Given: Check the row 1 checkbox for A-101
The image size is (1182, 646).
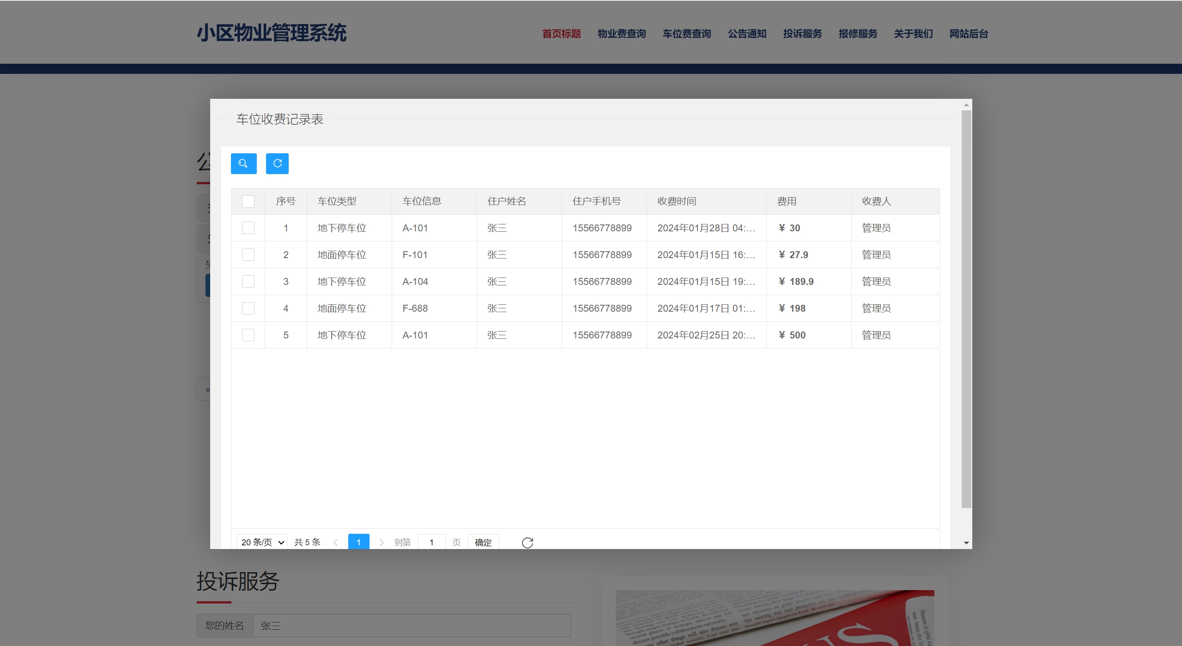Looking at the screenshot, I should [248, 228].
